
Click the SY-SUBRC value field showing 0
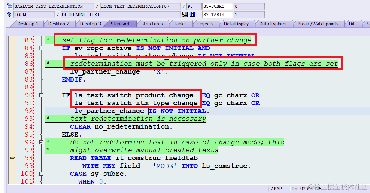point(249,6)
